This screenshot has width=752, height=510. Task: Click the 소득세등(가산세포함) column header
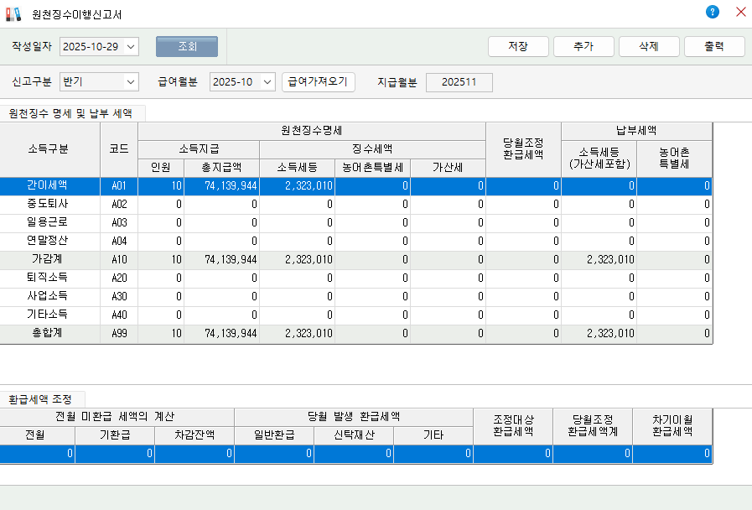599,159
